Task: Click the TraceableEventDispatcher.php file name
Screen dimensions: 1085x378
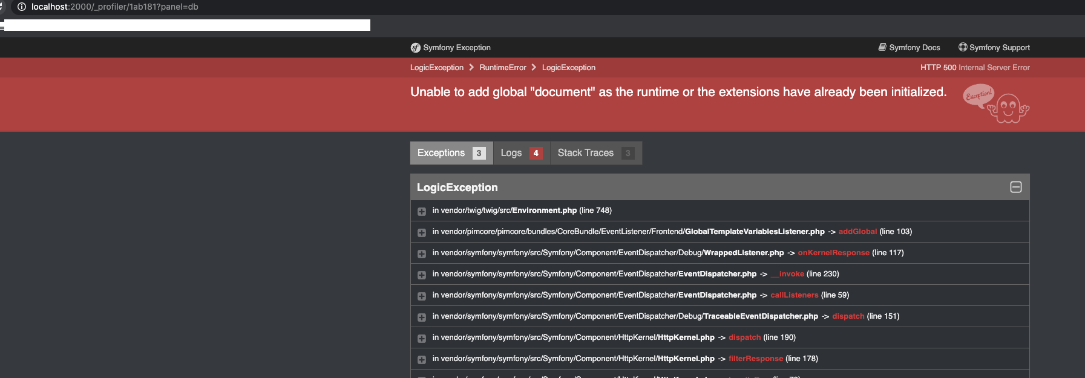Action: pos(761,316)
